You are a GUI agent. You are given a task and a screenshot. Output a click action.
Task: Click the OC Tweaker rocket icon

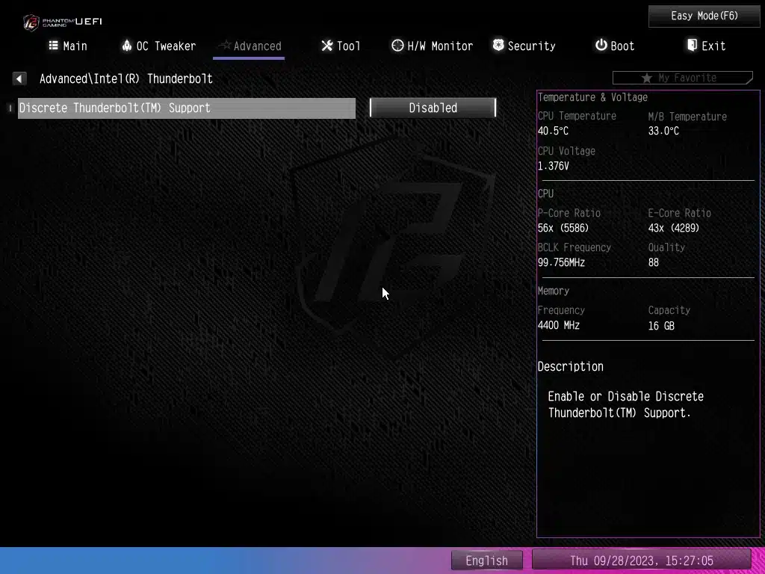[x=127, y=46]
